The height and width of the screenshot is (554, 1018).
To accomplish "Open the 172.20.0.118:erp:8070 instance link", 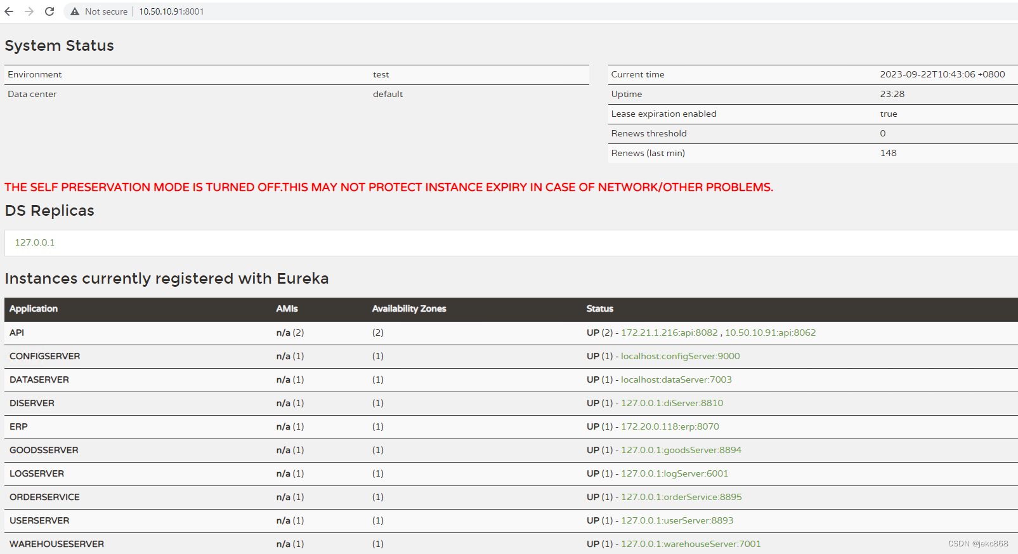I will click(x=670, y=426).
